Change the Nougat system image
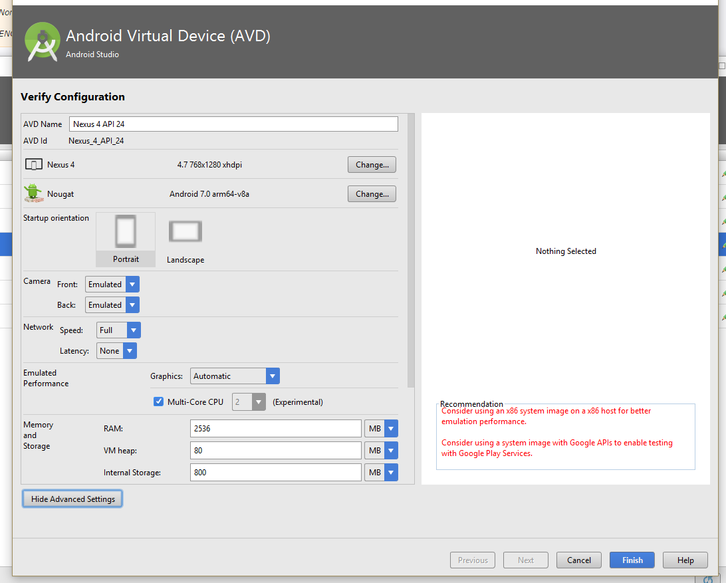This screenshot has width=726, height=583. pos(372,194)
